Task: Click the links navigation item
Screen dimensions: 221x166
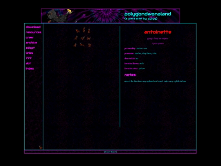Action: 29,53
